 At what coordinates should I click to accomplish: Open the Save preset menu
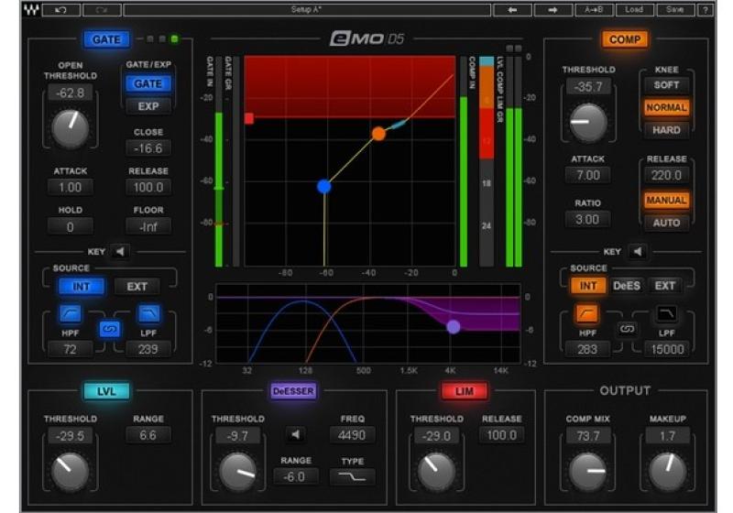(x=675, y=10)
